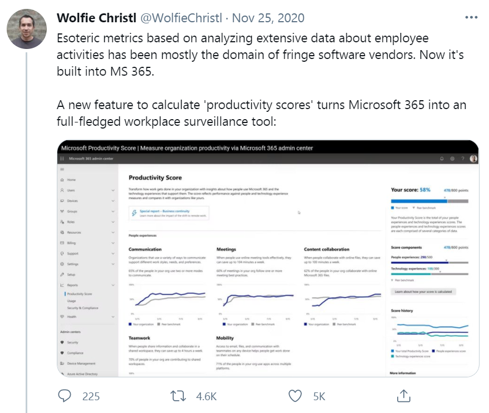Screen dimensions: 489x413
Task: Expand the Devices chevron in sidebar
Action: point(113,201)
